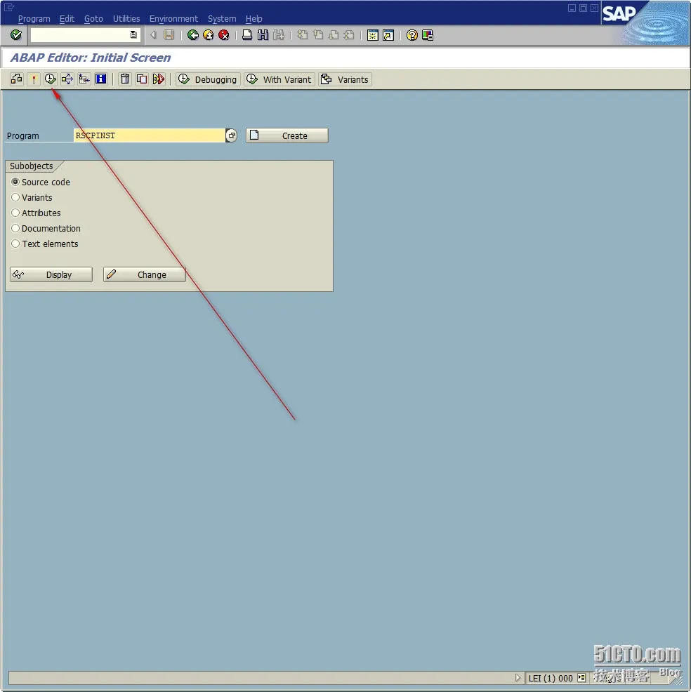
Task: Click the LEI (1) 000 status text
Action: tap(551, 678)
